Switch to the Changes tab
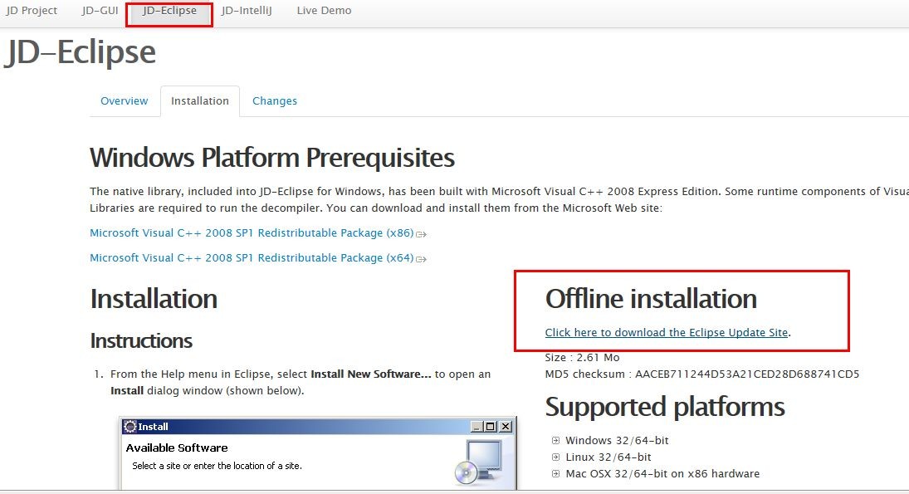Viewport: 909px width, 494px height. [275, 101]
